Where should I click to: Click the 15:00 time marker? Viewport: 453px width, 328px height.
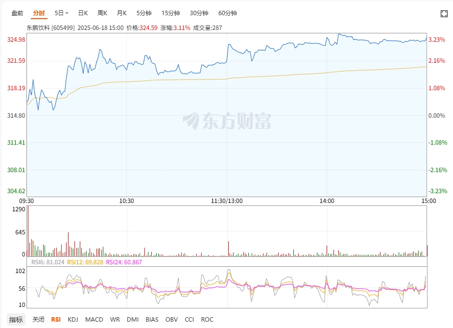[x=429, y=201]
